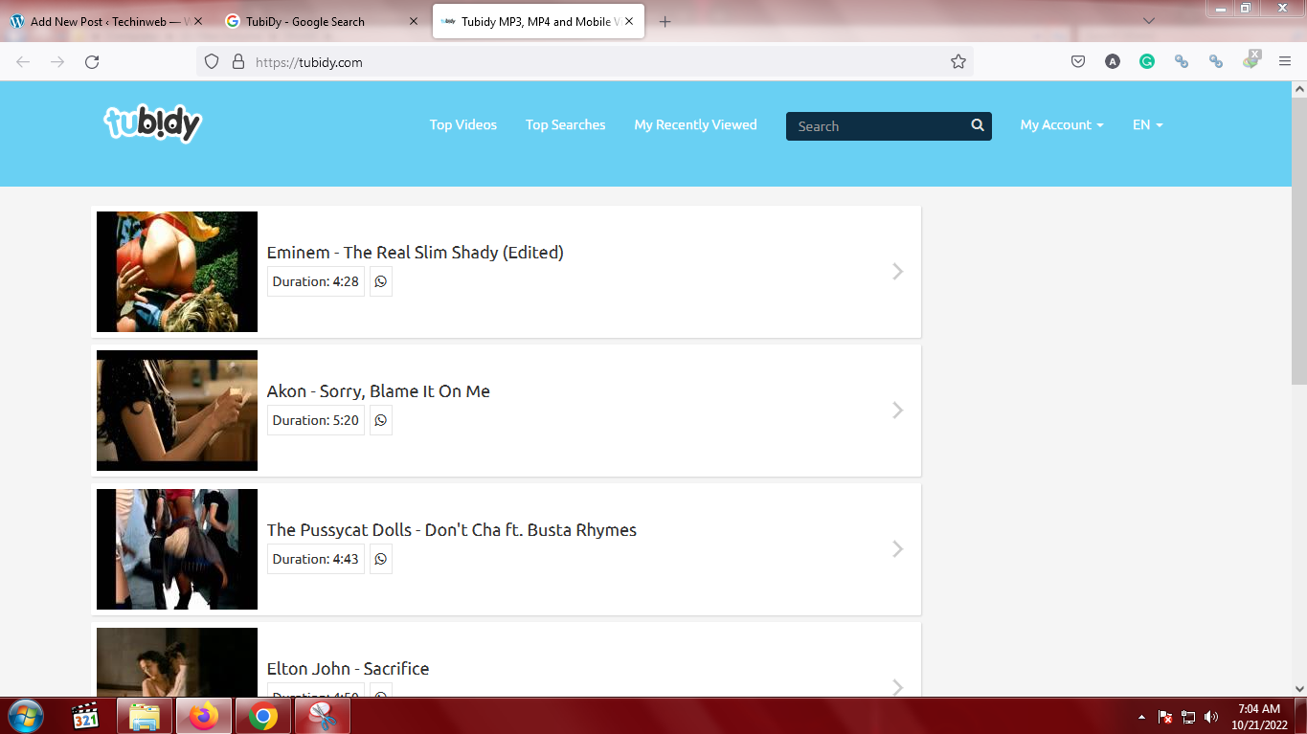
Task: Click the taskbar volume speaker icon
Action: pos(1211,717)
